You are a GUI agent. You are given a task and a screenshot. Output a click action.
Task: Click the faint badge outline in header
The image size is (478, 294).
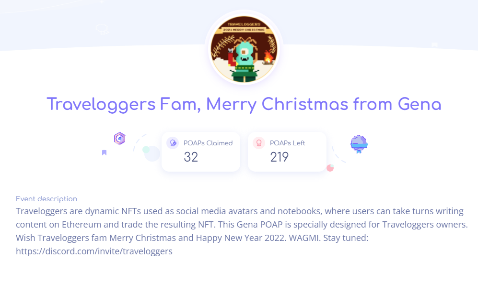pyautogui.click(x=102, y=29)
